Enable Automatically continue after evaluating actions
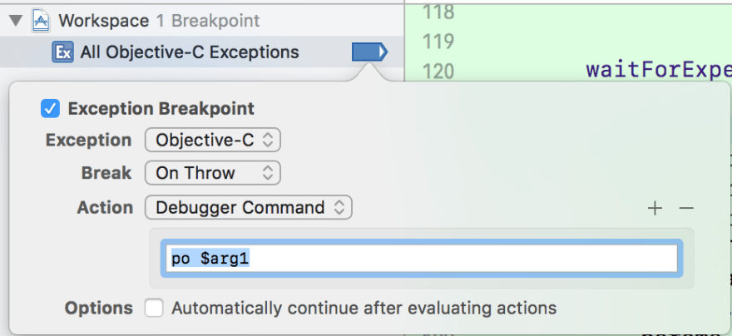This screenshot has width=732, height=336. [154, 308]
